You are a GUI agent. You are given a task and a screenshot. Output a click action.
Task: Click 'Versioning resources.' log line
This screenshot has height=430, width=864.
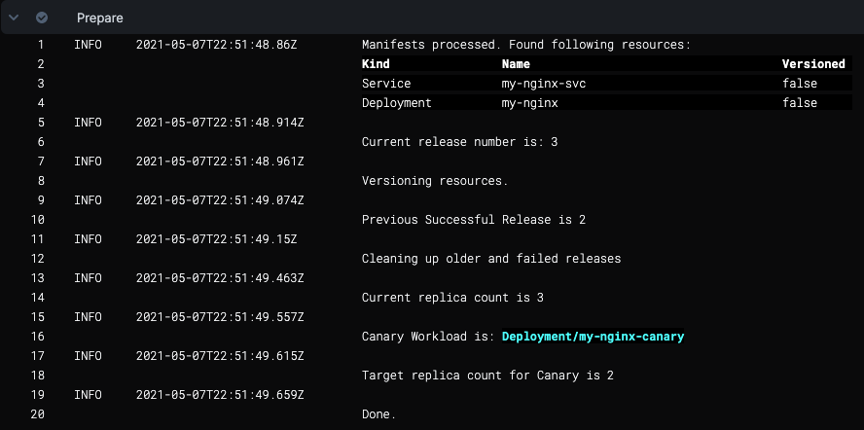(435, 181)
